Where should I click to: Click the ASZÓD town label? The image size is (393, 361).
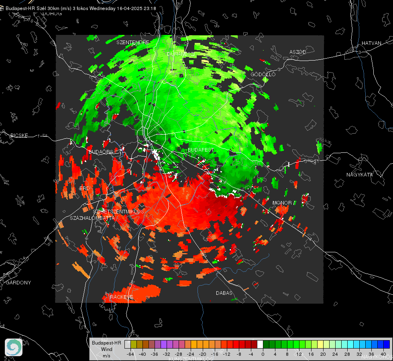tap(298, 52)
